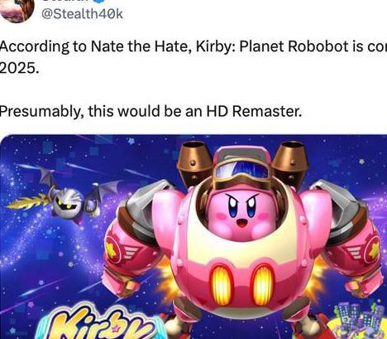Click Meta Knight's golden flaming sword
This screenshot has width=387, height=339.
pyautogui.click(x=28, y=201)
